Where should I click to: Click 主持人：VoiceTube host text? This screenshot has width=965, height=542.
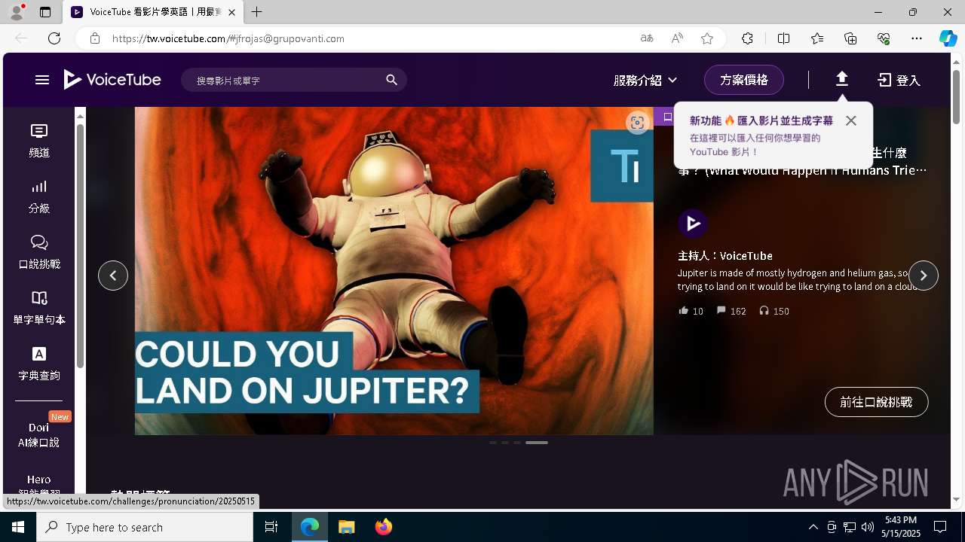click(x=725, y=256)
